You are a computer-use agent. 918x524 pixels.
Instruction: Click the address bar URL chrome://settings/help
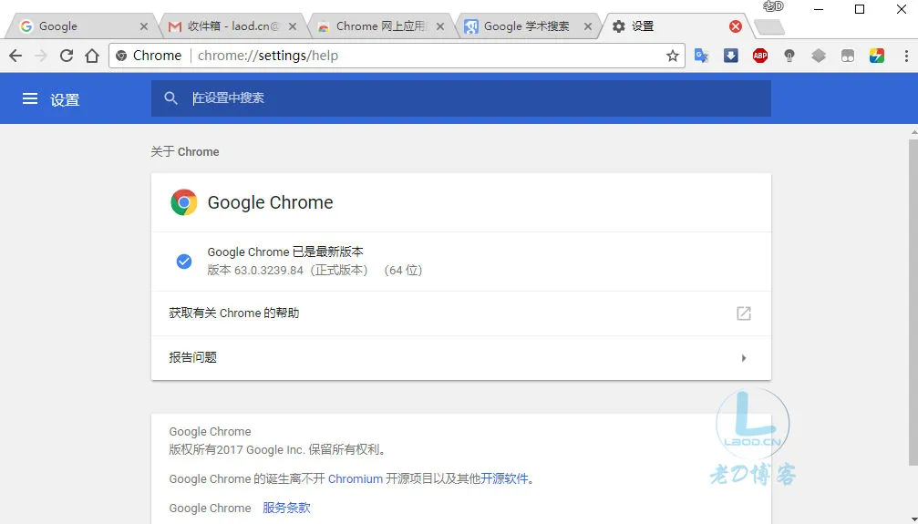tap(267, 56)
